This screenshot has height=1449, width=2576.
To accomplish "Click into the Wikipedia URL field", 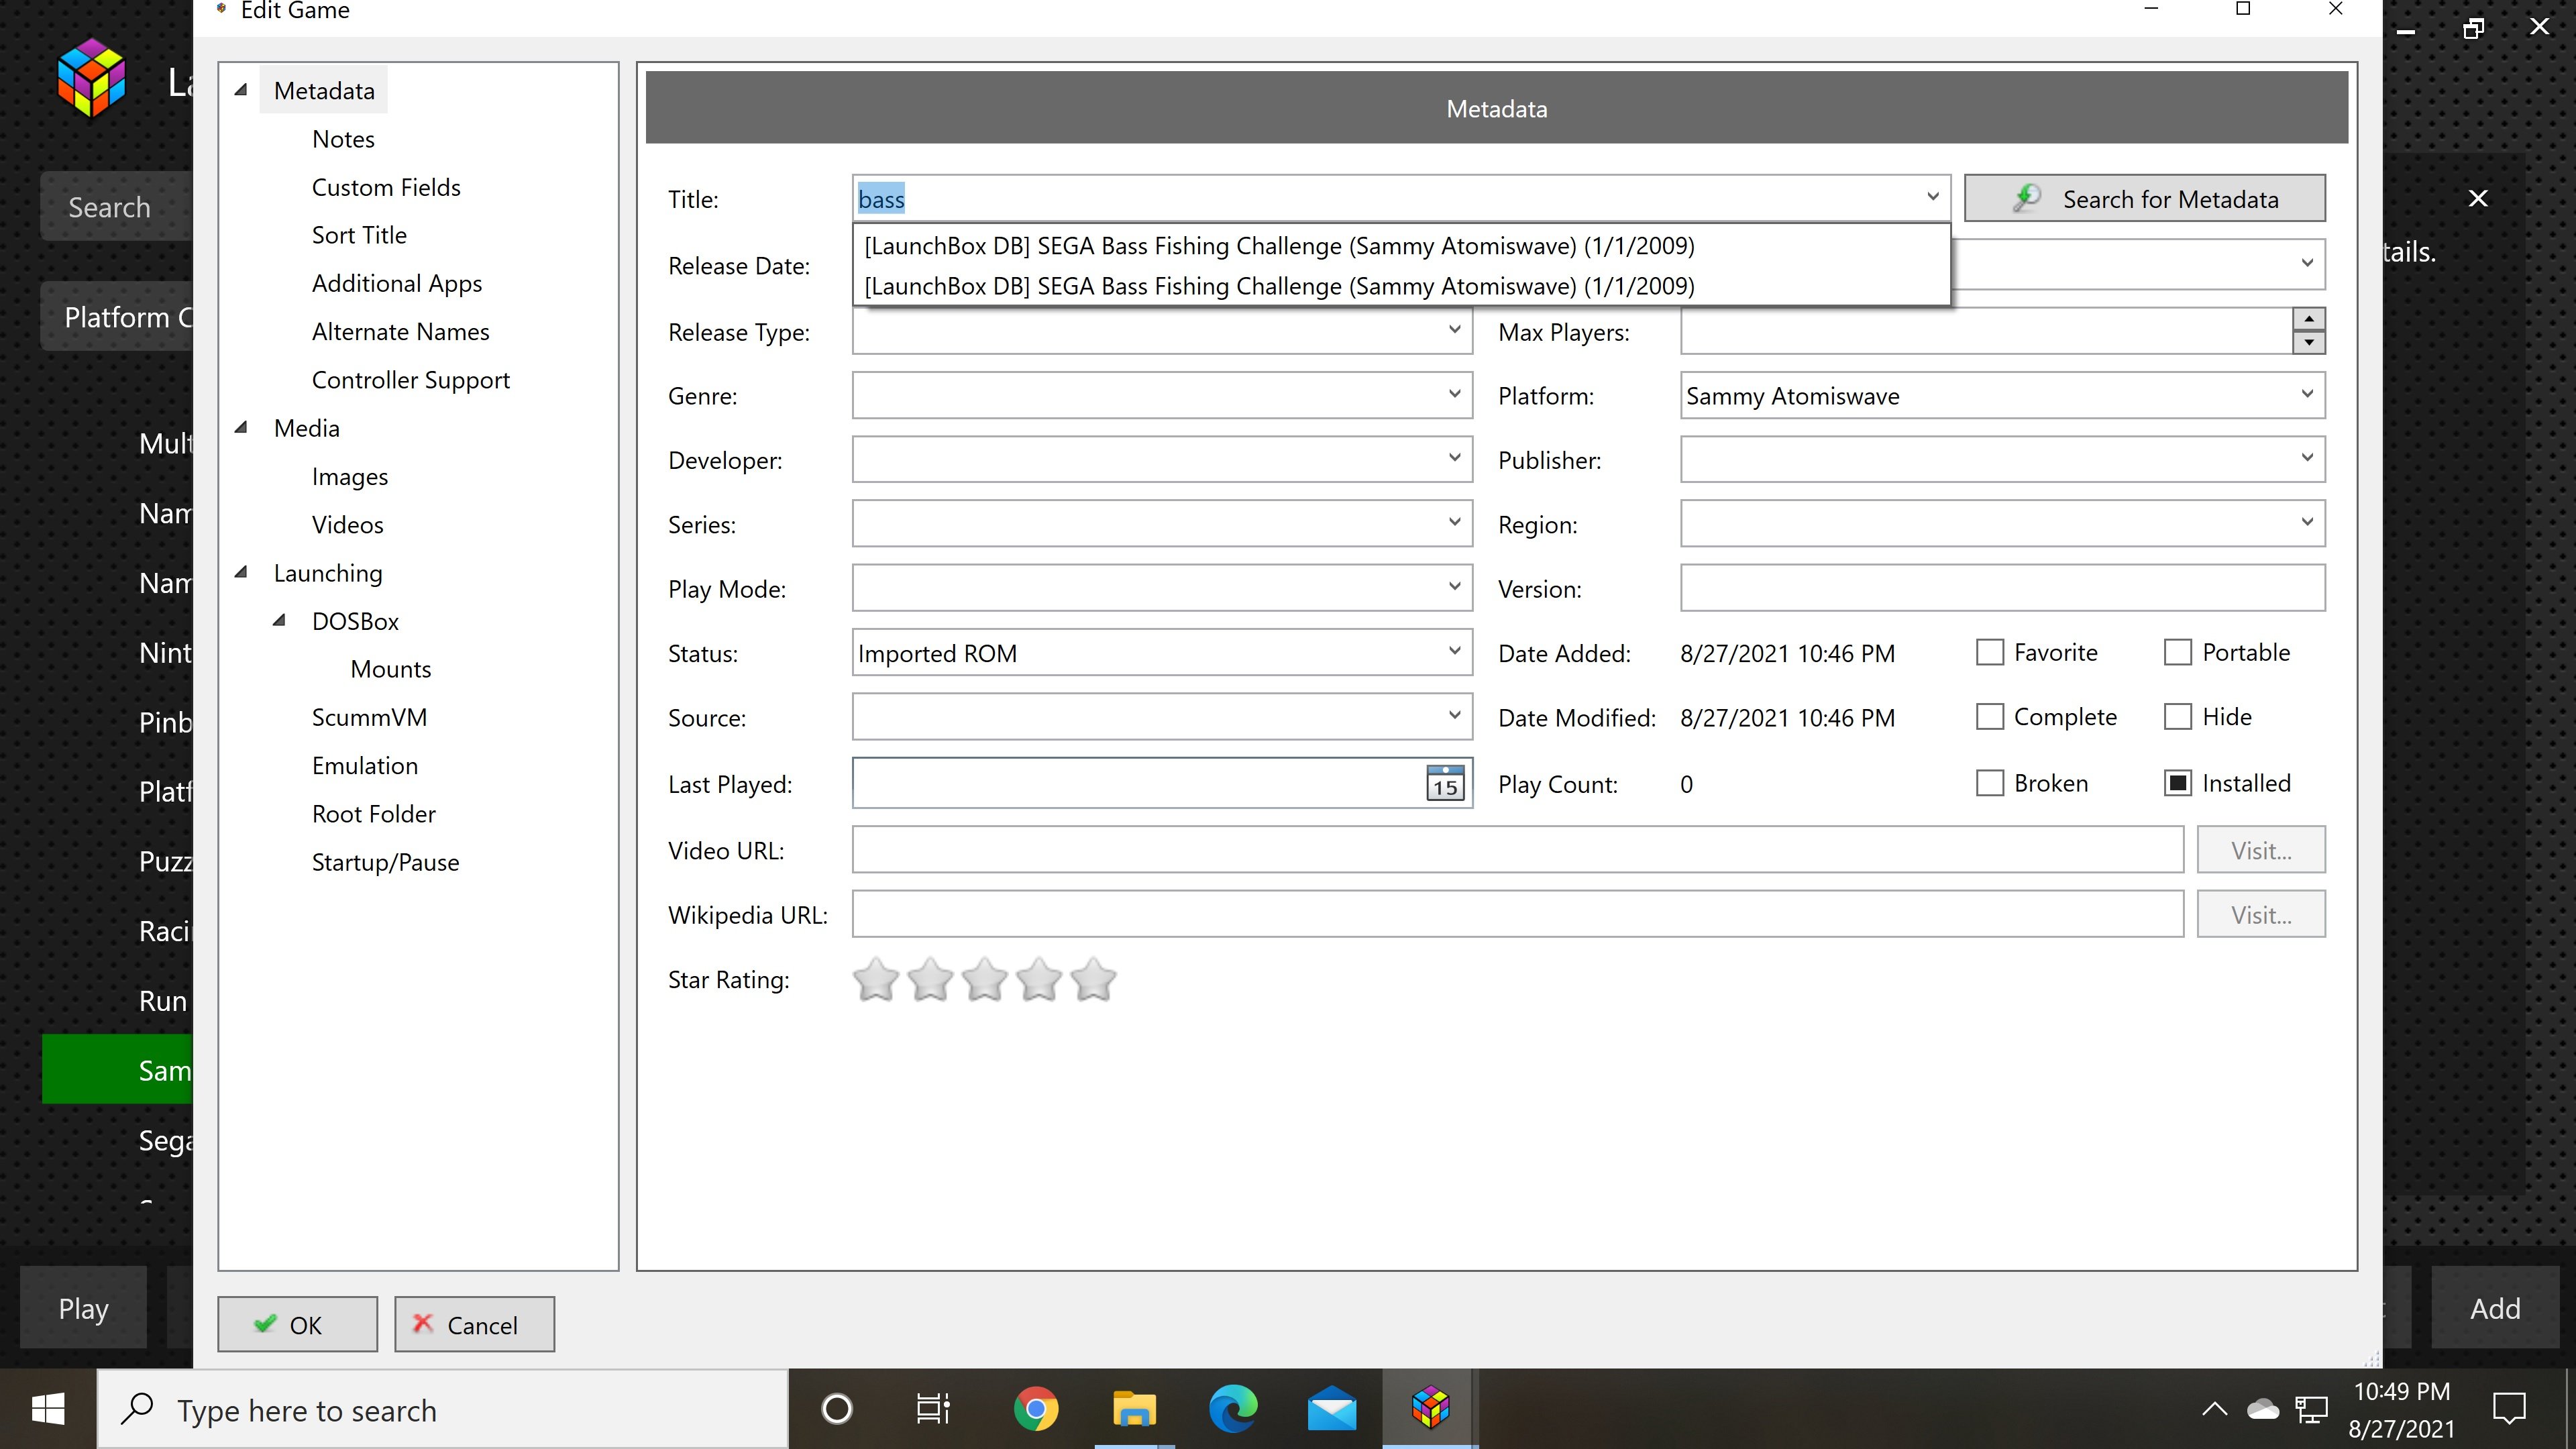I will (1517, 914).
